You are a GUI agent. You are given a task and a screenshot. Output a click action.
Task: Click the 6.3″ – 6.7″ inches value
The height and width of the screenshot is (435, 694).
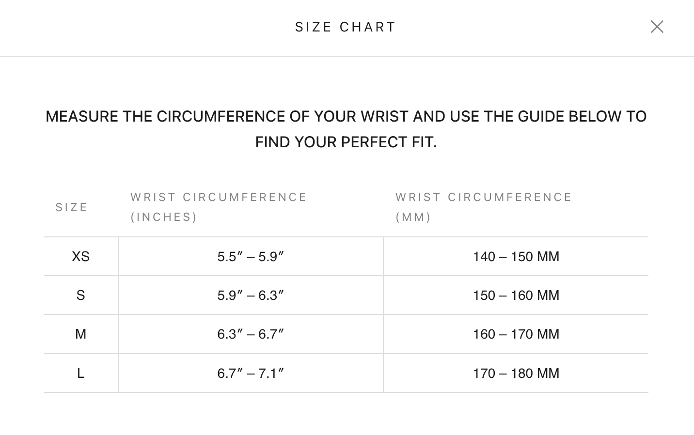(x=251, y=334)
